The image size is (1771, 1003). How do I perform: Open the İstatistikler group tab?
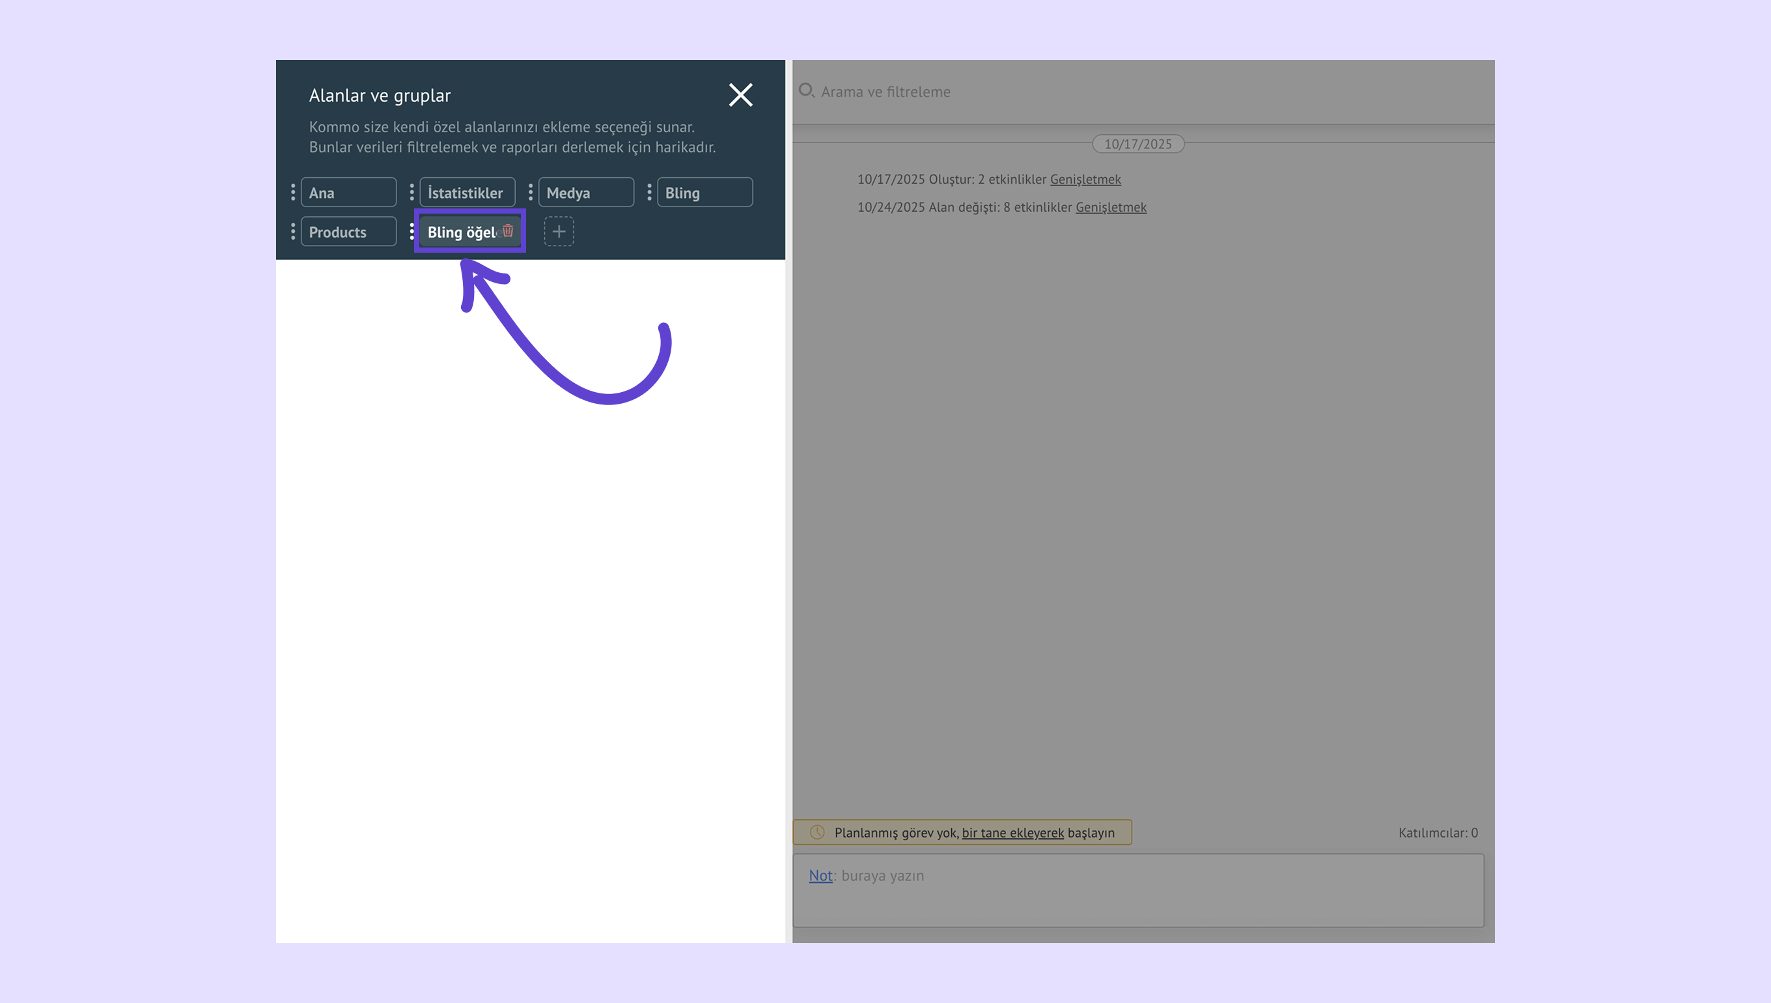pos(467,192)
